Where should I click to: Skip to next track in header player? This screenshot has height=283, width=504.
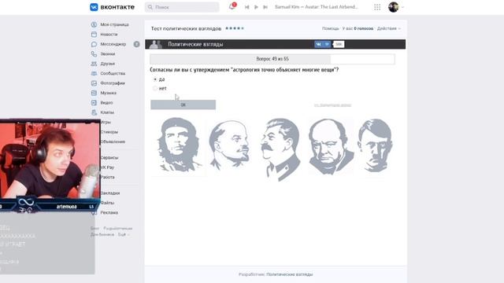click(x=265, y=7)
